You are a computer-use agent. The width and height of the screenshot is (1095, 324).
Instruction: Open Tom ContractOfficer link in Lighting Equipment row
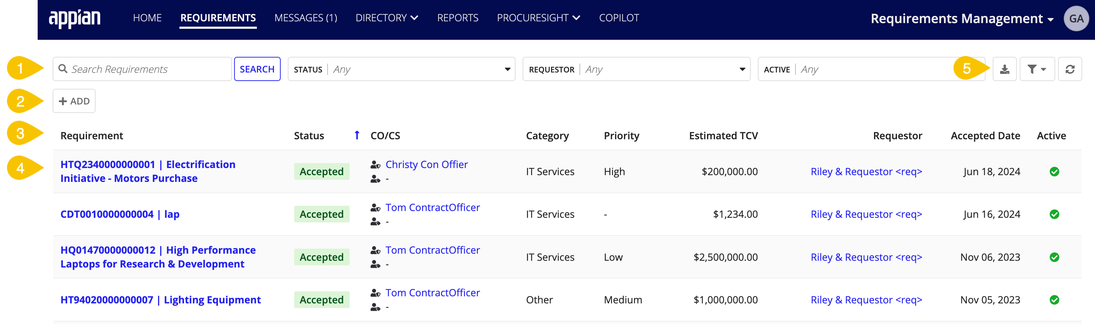[433, 293]
